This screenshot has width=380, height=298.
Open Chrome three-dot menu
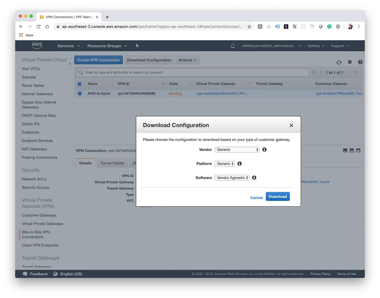pos(359,27)
